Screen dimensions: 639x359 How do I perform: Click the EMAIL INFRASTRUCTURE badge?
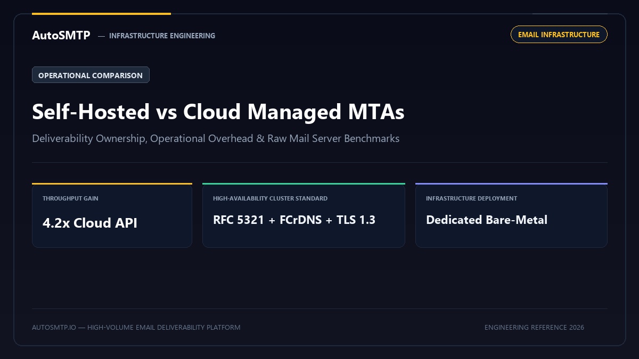click(559, 35)
